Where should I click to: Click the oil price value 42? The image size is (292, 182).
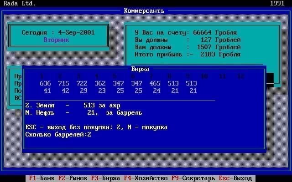[65, 91]
